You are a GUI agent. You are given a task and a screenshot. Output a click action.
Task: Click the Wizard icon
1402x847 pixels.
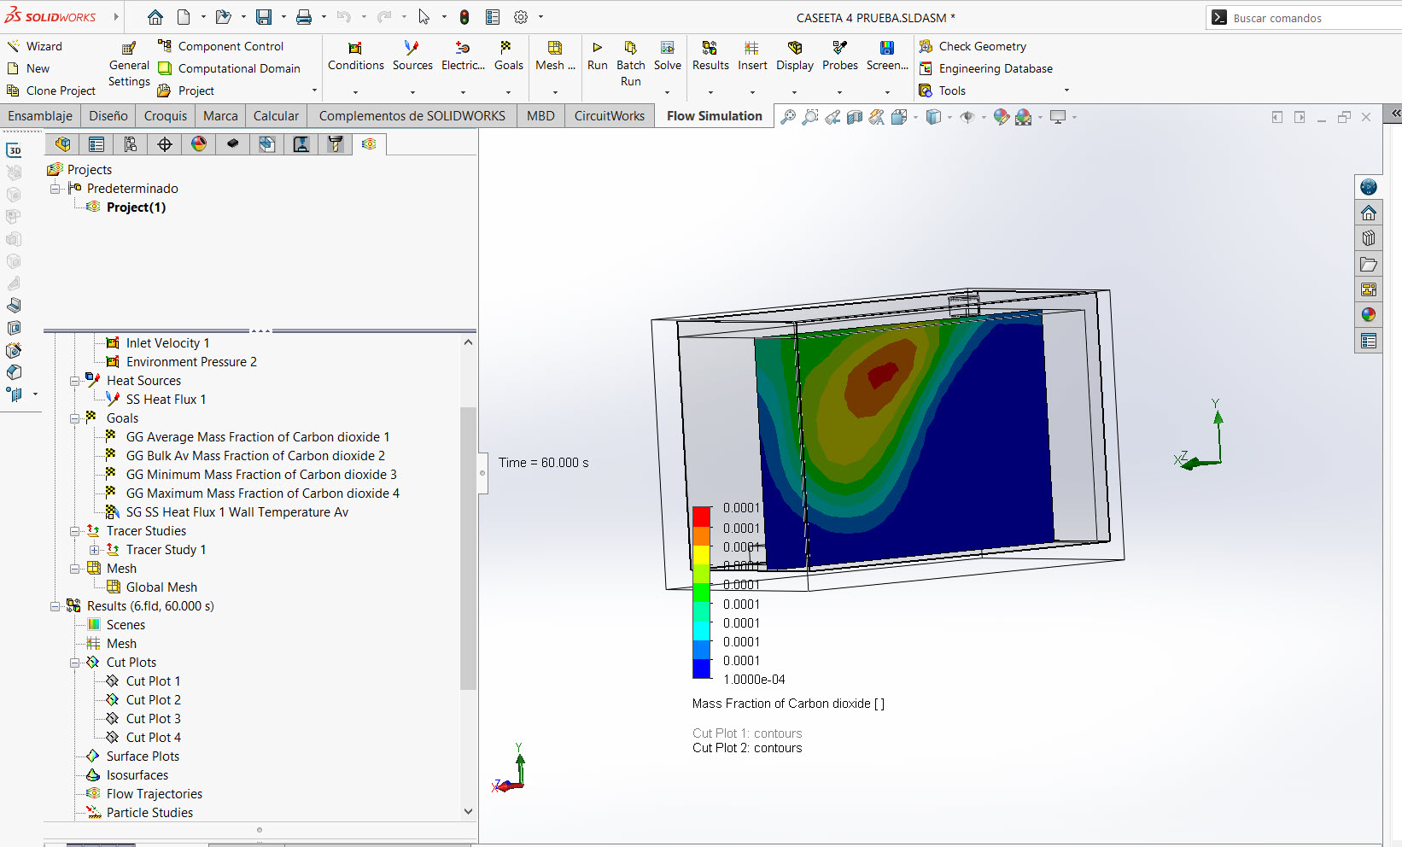click(x=14, y=46)
